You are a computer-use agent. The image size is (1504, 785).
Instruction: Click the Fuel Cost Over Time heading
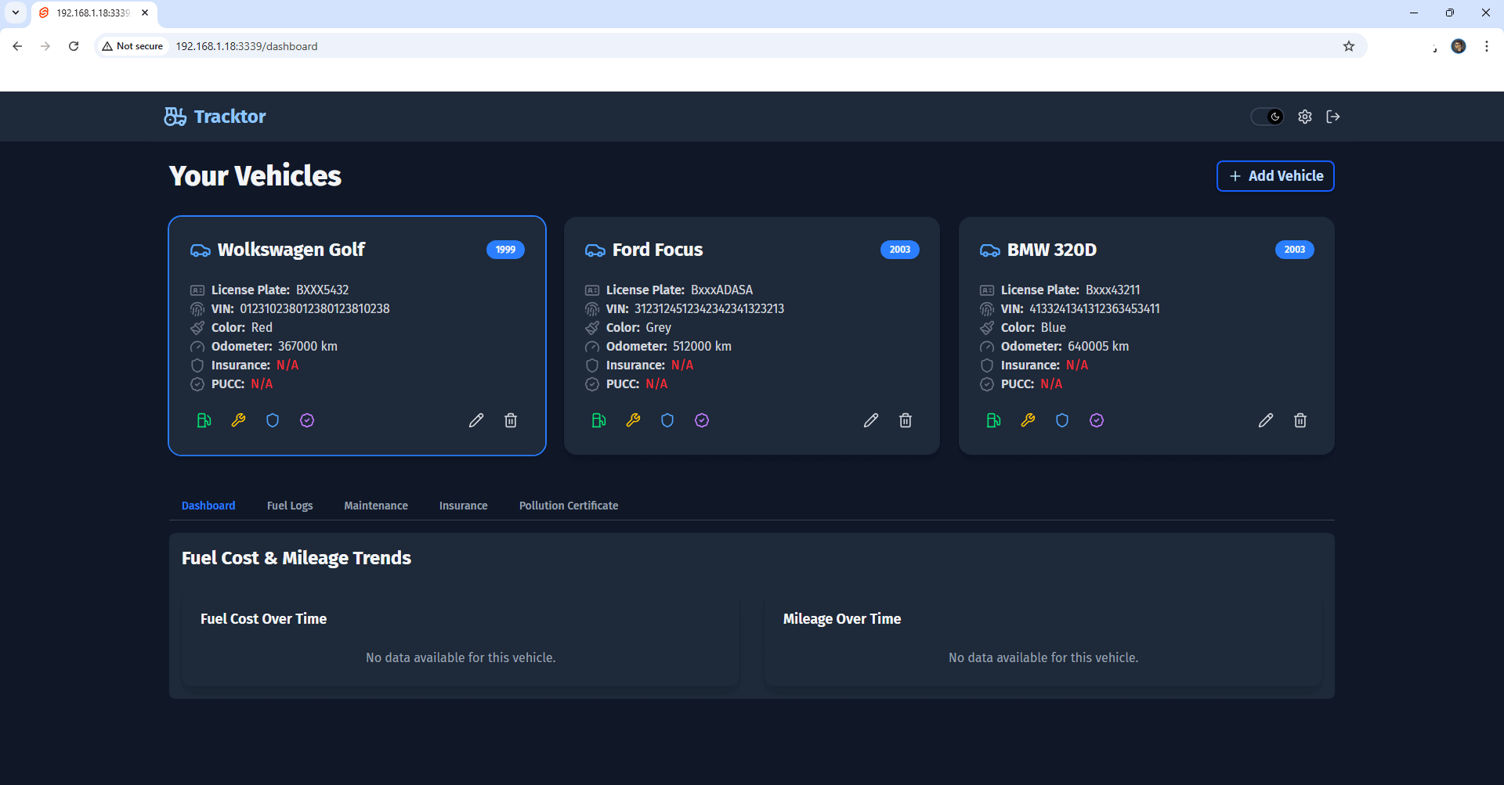coord(263,619)
